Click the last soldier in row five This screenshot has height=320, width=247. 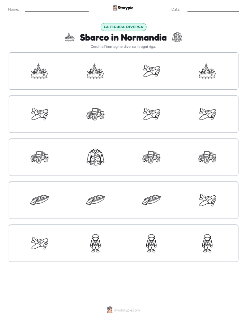tap(207, 243)
